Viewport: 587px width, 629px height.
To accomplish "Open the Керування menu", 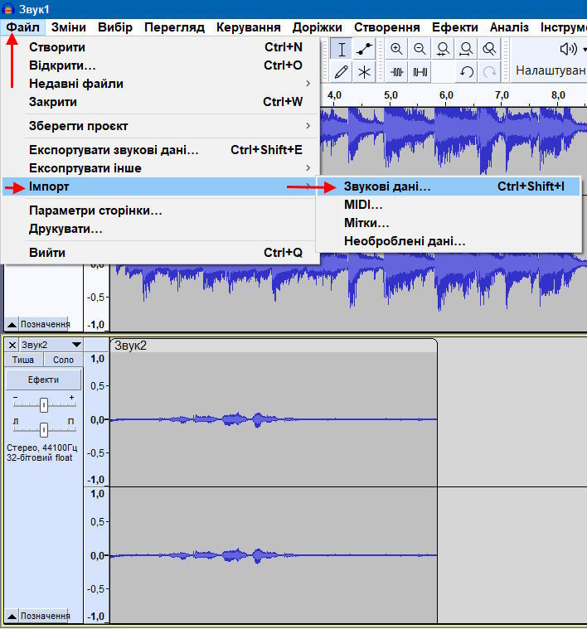I will point(249,27).
